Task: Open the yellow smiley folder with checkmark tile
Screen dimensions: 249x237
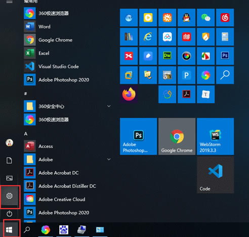Action: pyautogui.click(x=148, y=75)
